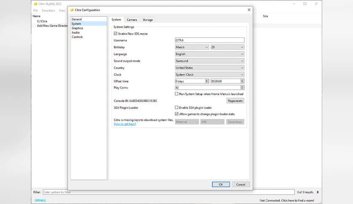Click the Filter pattern input field

pyautogui.click(x=168, y=192)
